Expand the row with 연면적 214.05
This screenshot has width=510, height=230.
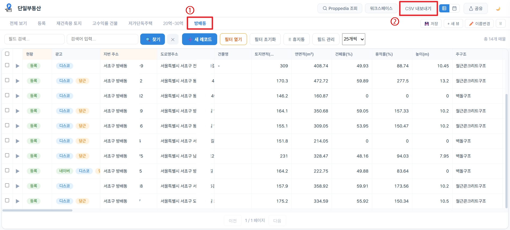pos(18,141)
